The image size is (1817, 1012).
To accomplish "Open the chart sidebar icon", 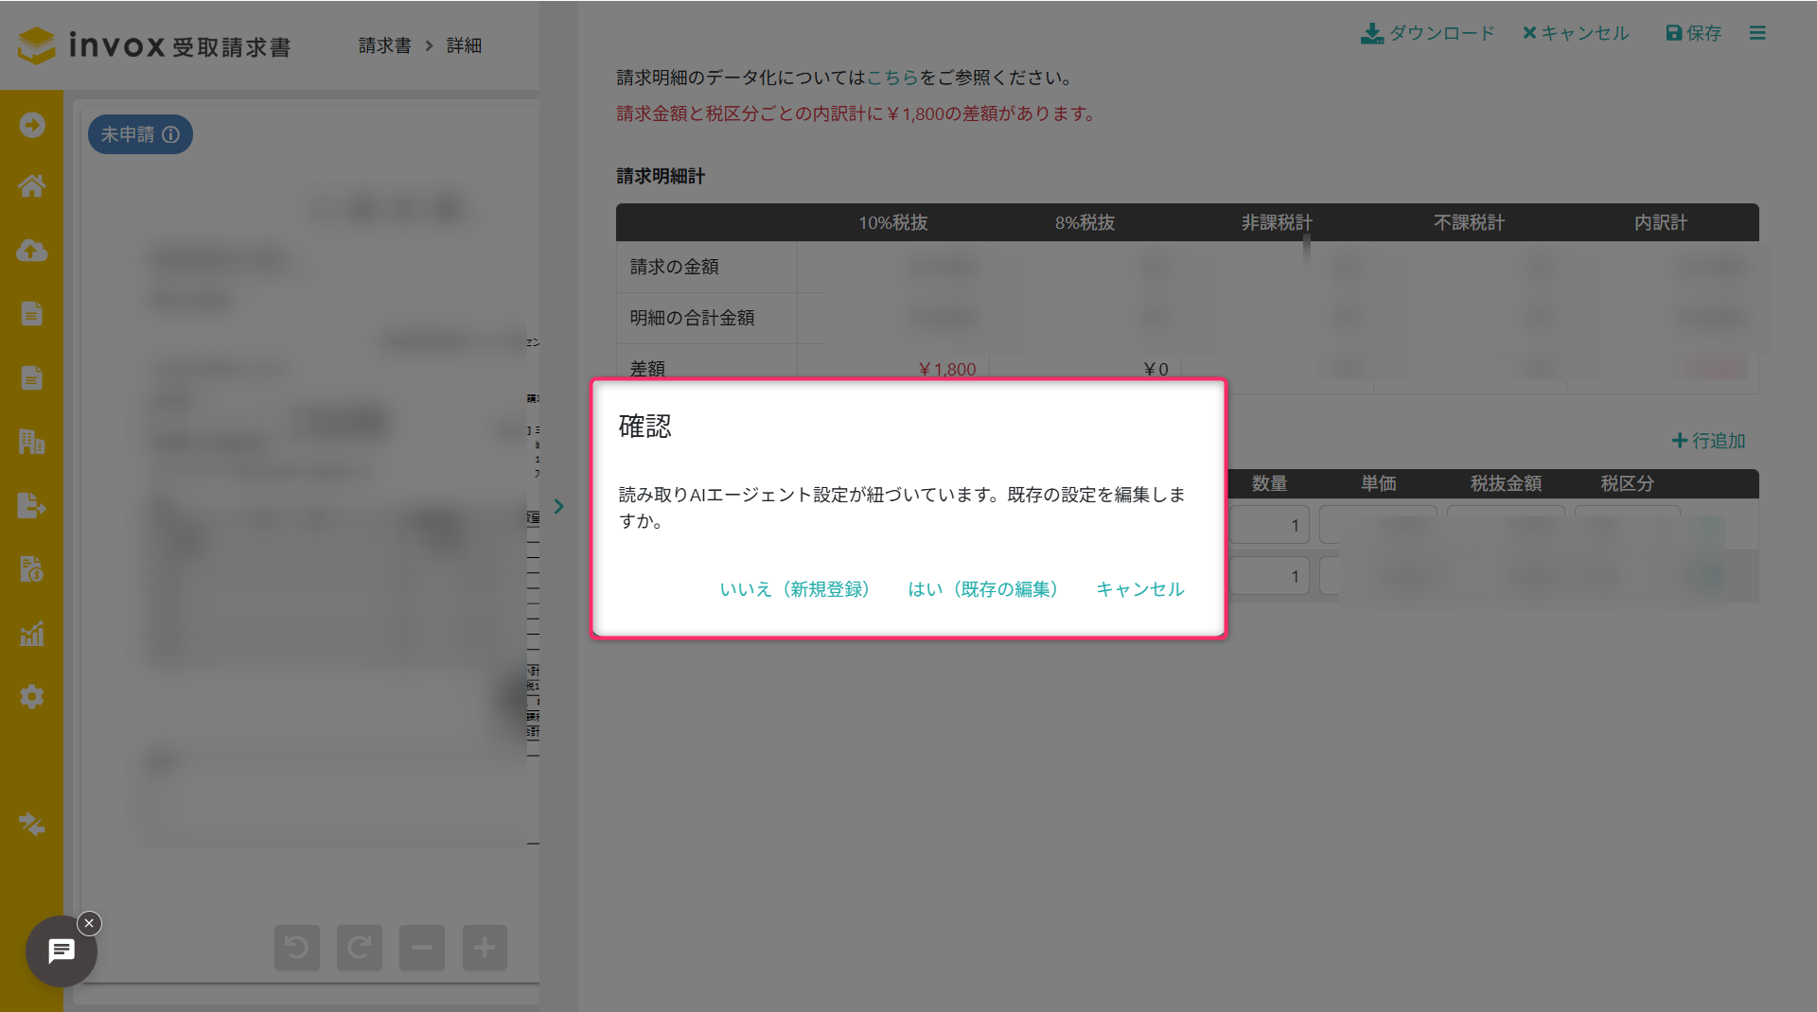I will (x=32, y=634).
